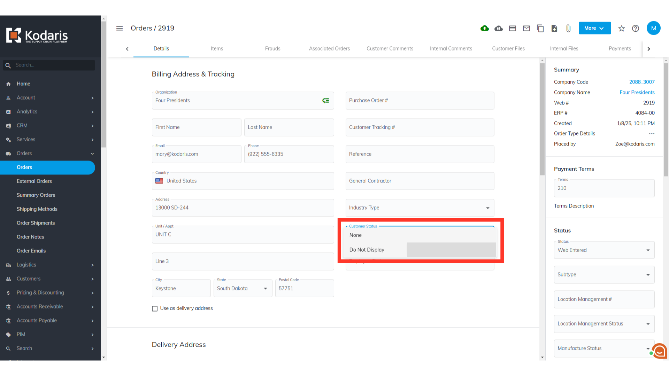The image size is (669, 376).
Task: Click the copy order icon
Action: pyautogui.click(x=540, y=28)
